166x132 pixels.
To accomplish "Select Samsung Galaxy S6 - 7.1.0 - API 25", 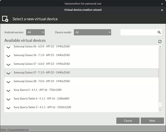I will click(x=81, y=55).
